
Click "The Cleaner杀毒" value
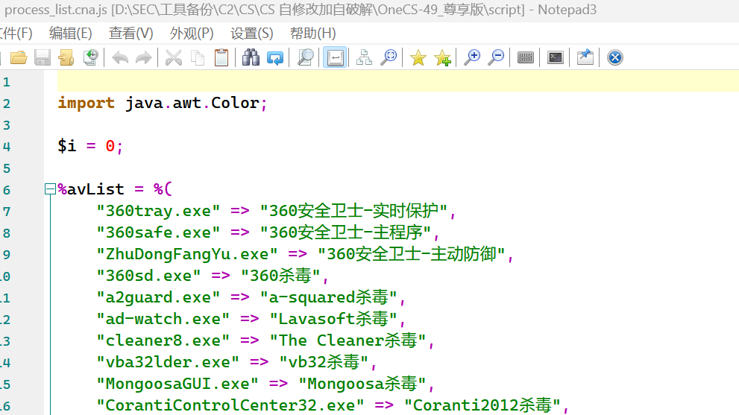click(348, 341)
